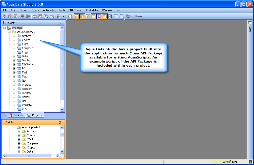Expand the Validate folder node
The width and height of the screenshot is (254, 165).
pyautogui.click(x=14, y=105)
